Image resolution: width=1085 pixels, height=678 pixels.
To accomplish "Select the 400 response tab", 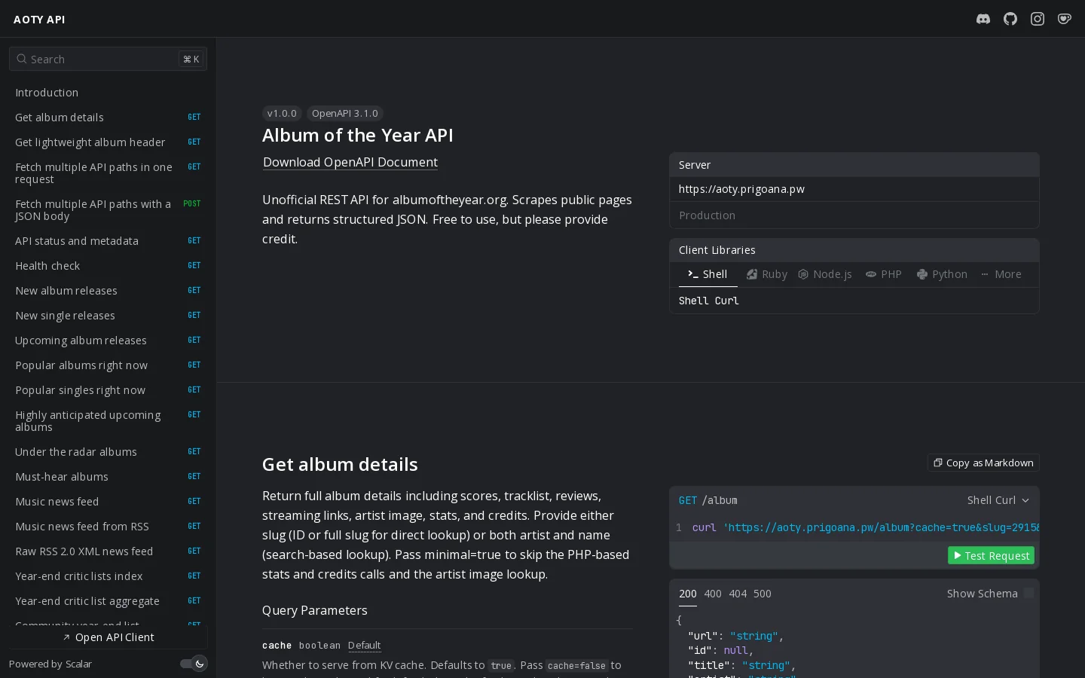I will tap(713, 594).
